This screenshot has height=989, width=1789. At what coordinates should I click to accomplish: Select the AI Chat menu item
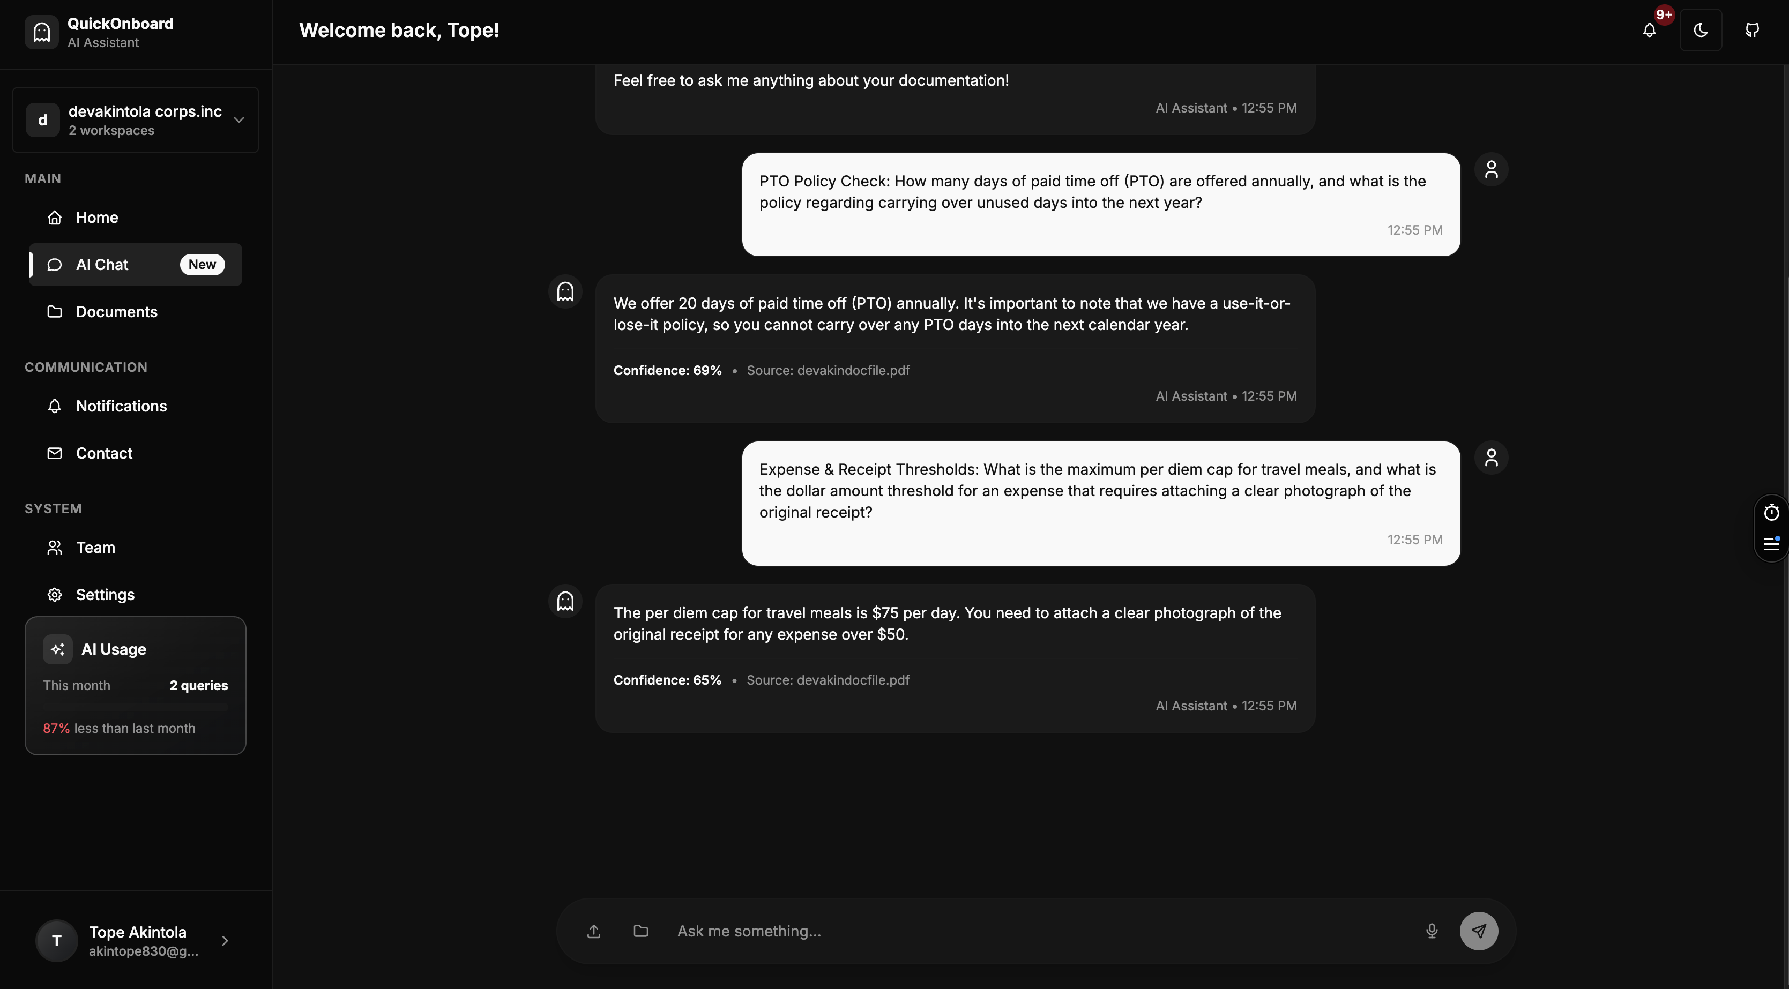(102, 265)
